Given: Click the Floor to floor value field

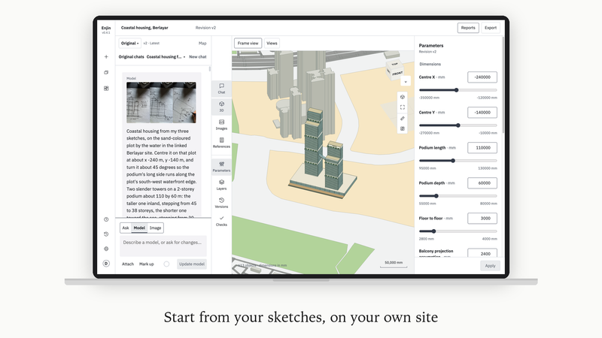Looking at the screenshot, I should (482, 218).
